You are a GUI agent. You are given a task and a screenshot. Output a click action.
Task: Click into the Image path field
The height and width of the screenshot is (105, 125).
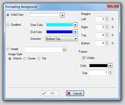[x=44, y=49]
